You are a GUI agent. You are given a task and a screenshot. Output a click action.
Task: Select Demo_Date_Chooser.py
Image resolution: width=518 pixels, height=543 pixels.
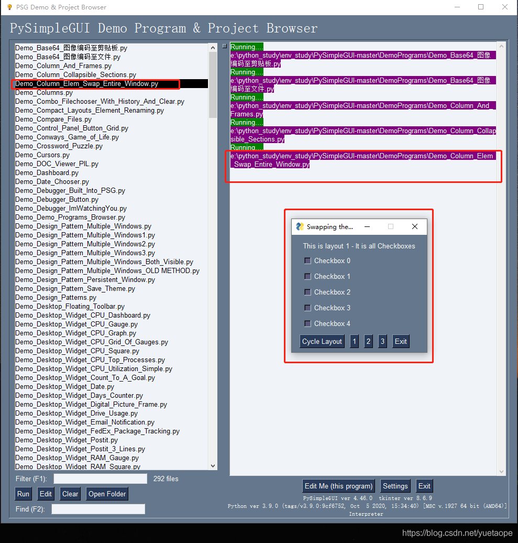tap(52, 181)
